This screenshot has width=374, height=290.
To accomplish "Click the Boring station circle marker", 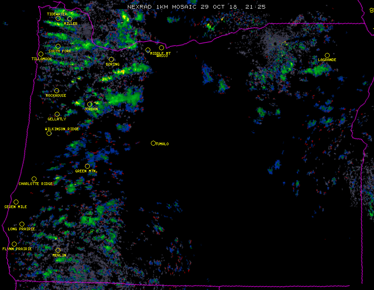I will [x=111, y=60].
